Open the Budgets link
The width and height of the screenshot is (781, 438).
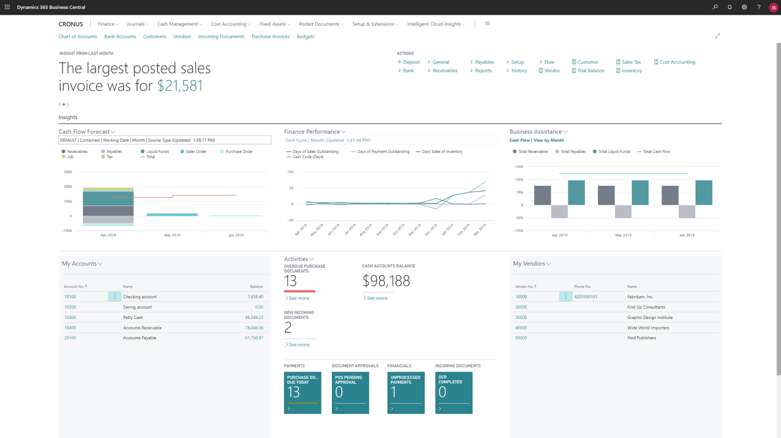pos(306,37)
